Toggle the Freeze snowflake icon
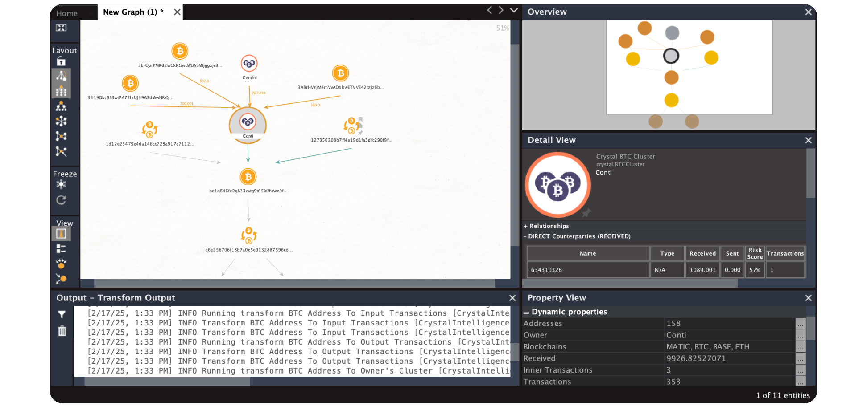This screenshot has width=867, height=406. coord(61,184)
